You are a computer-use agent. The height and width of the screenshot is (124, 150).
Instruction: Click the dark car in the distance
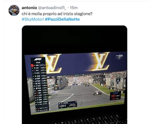point(87,85)
